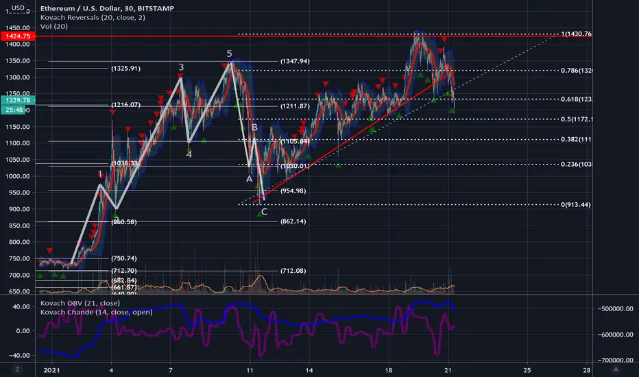Click the Fibonacci 1(1430.76 label
The width and height of the screenshot is (639, 377).
[576, 34]
